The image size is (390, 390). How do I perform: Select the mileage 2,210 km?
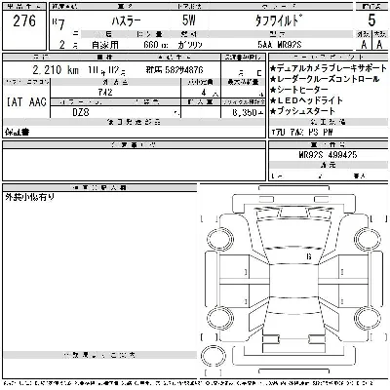point(56,70)
